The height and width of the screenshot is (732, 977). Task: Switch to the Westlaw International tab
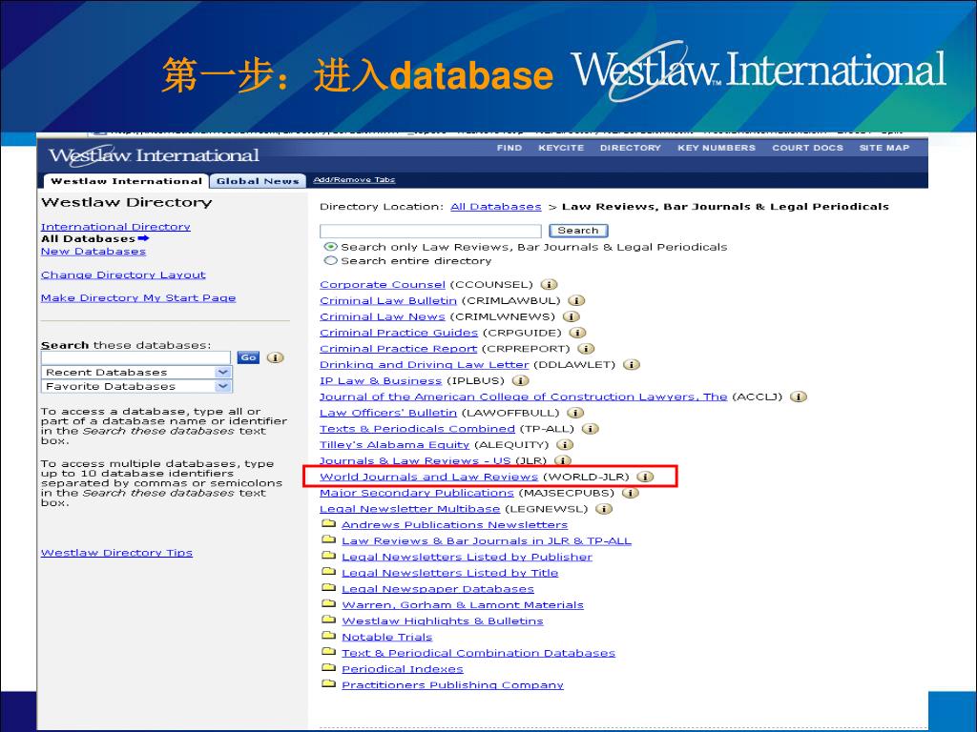point(126,181)
